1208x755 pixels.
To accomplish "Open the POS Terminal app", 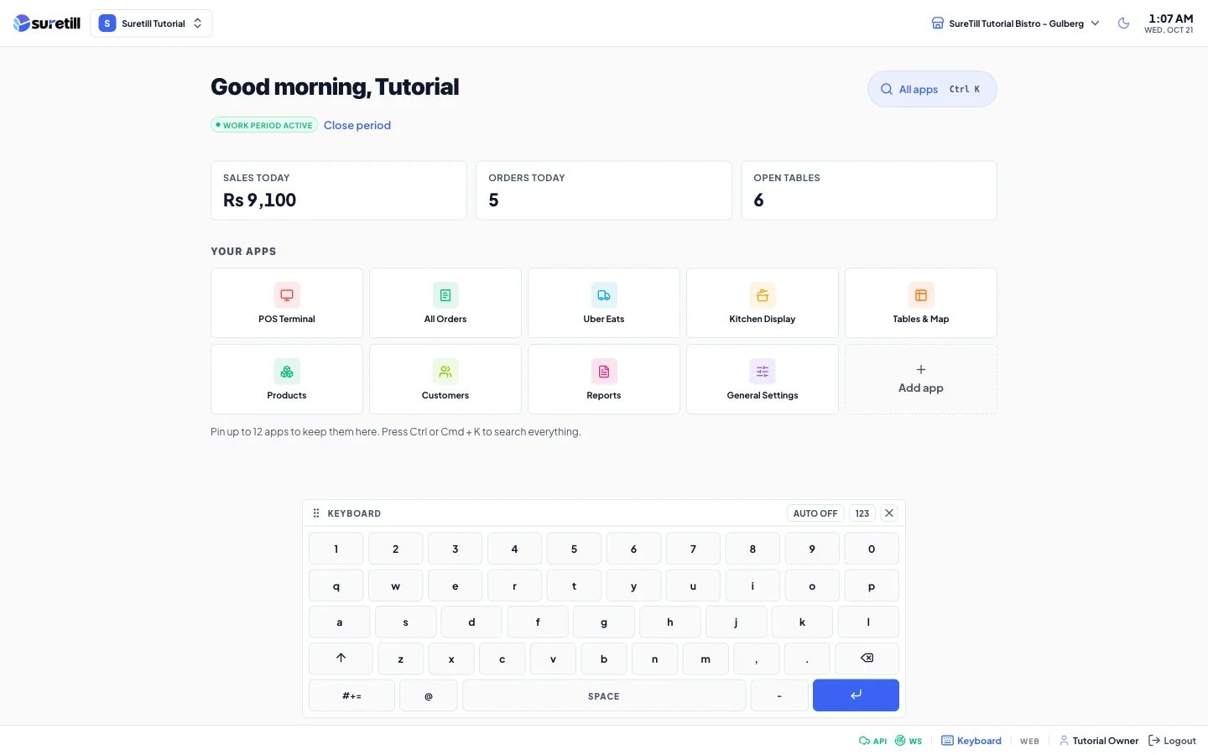I will pos(287,303).
